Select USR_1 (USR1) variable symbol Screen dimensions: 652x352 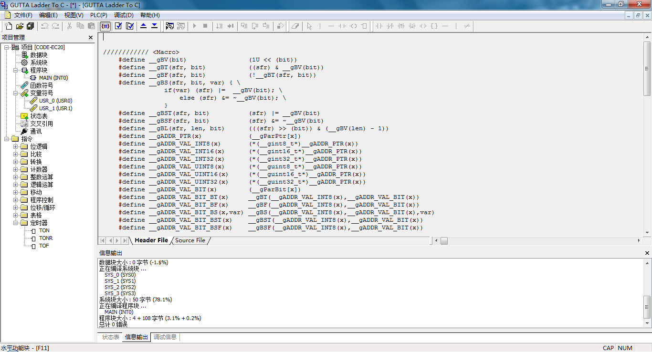pyautogui.click(x=55, y=108)
